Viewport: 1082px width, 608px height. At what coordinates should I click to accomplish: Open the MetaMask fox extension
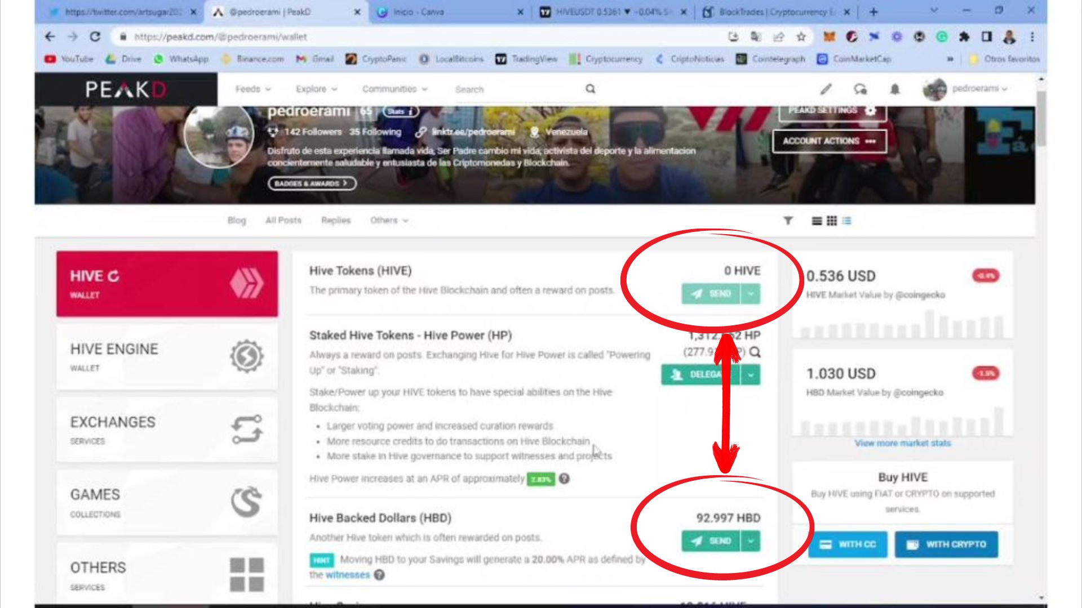829,37
